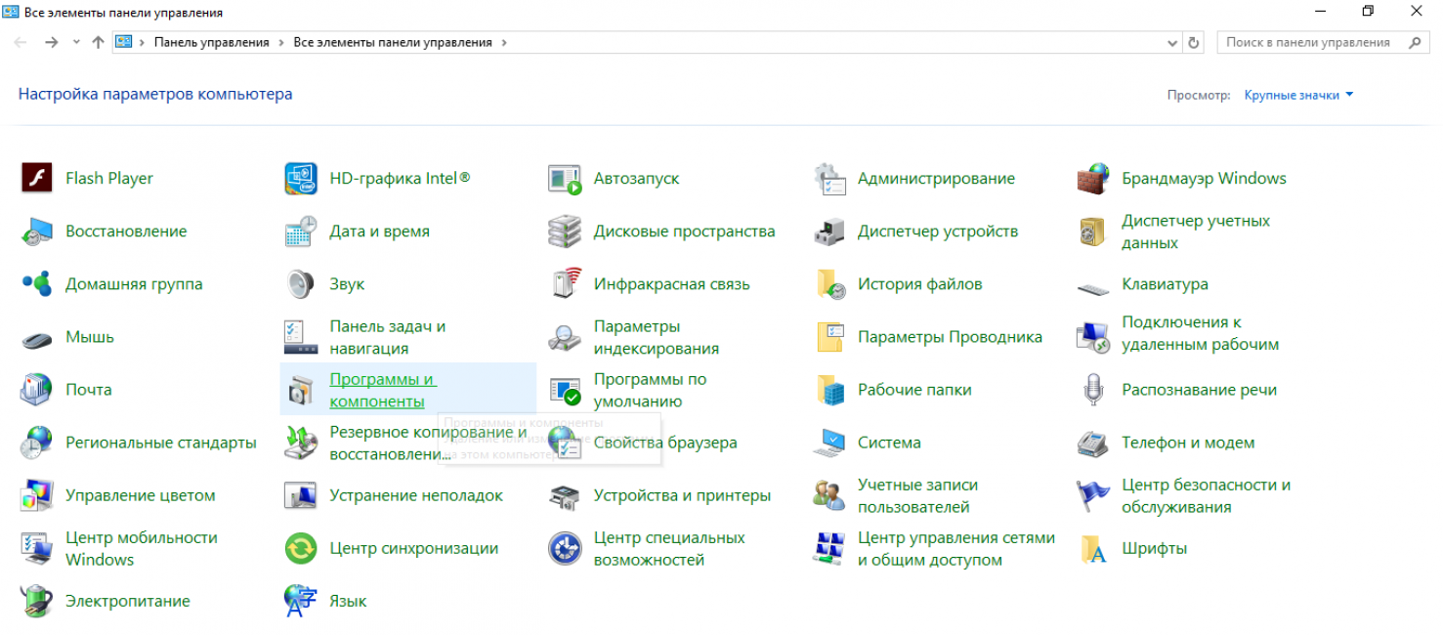Open the Электропитание battery icon

[37, 601]
